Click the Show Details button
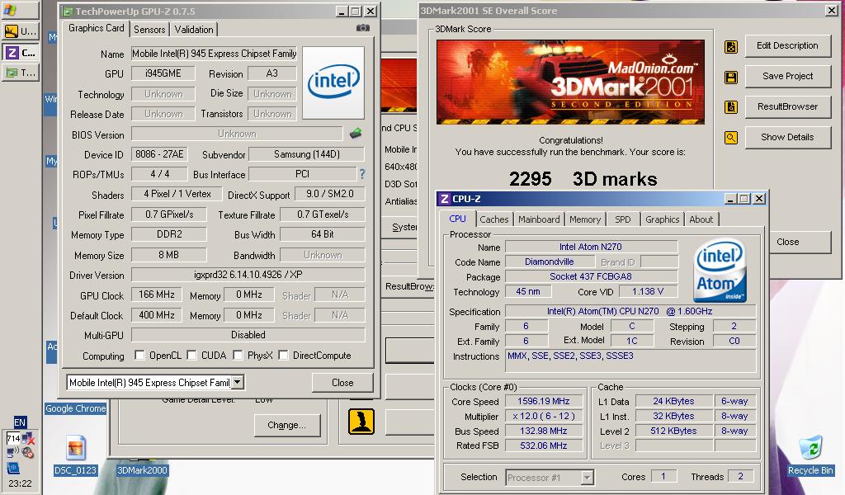This screenshot has height=495, width=845. 787,137
